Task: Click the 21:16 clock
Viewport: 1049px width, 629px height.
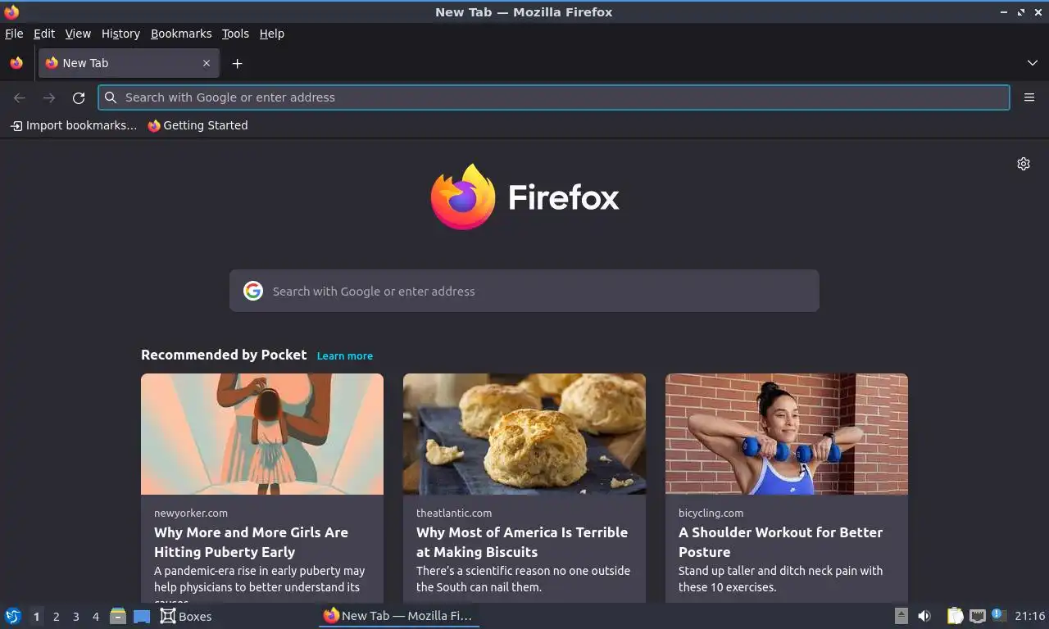Action: click(1030, 616)
